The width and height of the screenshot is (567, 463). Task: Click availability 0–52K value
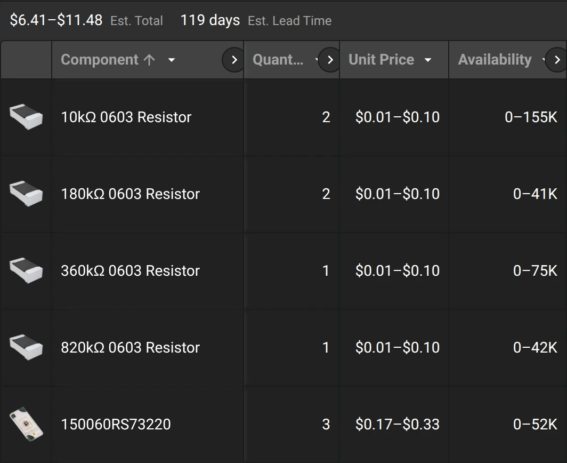pos(535,424)
